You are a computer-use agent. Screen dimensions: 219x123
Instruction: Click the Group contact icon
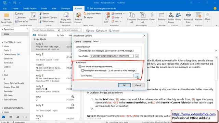(178, 17)
